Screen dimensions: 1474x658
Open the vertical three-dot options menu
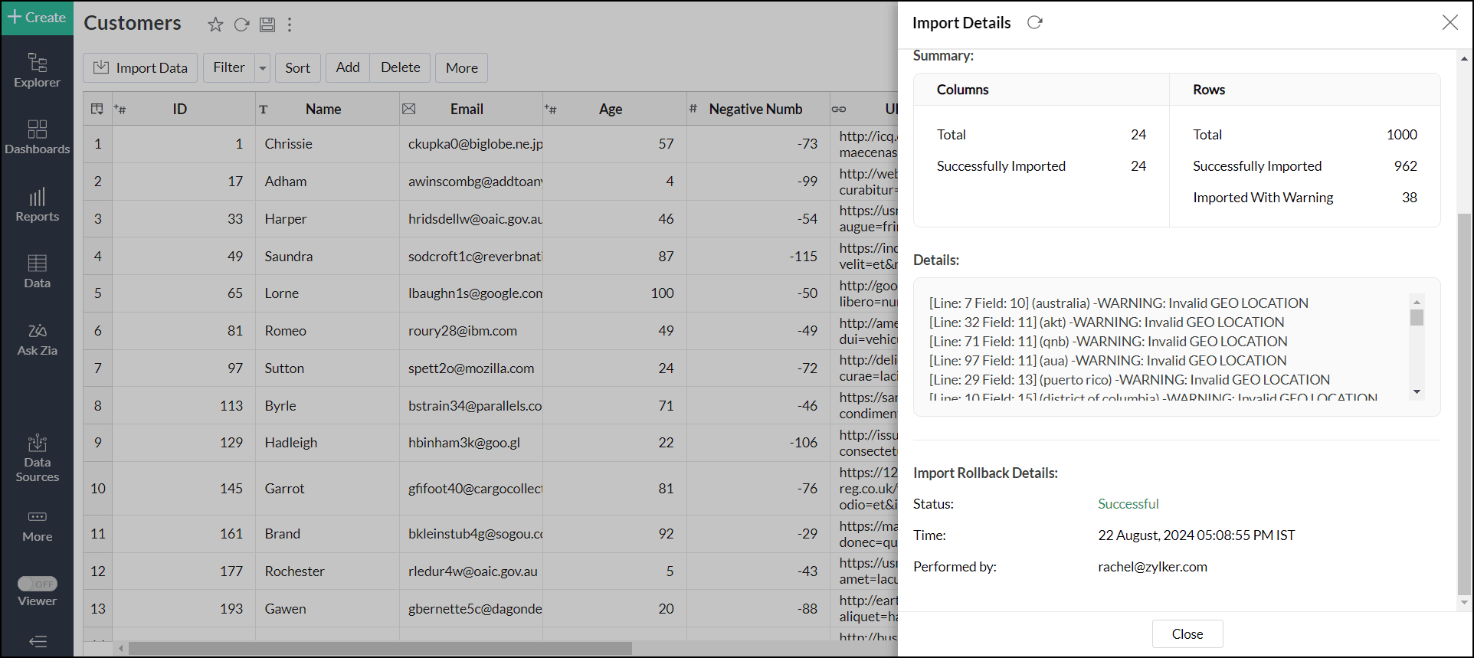[x=290, y=25]
